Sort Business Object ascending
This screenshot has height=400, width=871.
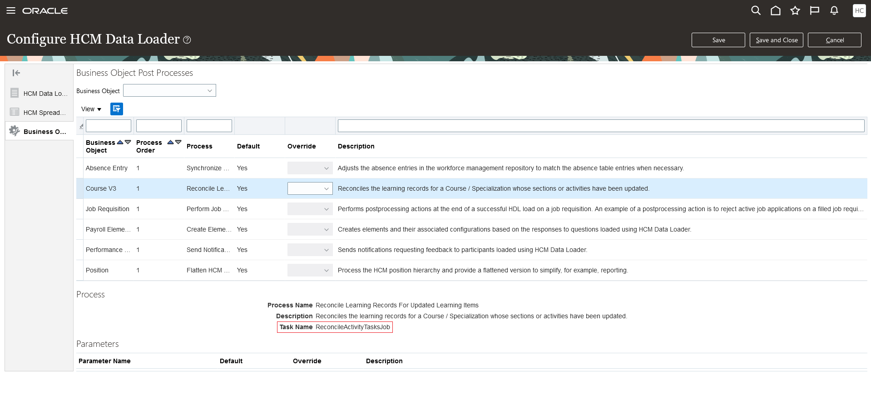(x=120, y=142)
